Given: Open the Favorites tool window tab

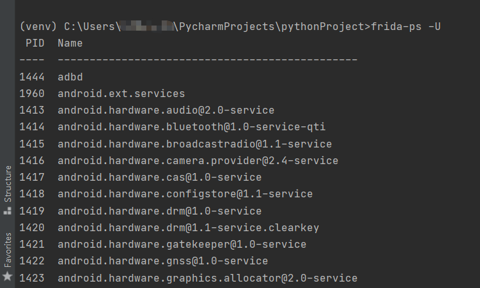Looking at the screenshot, I should pos(8,249).
